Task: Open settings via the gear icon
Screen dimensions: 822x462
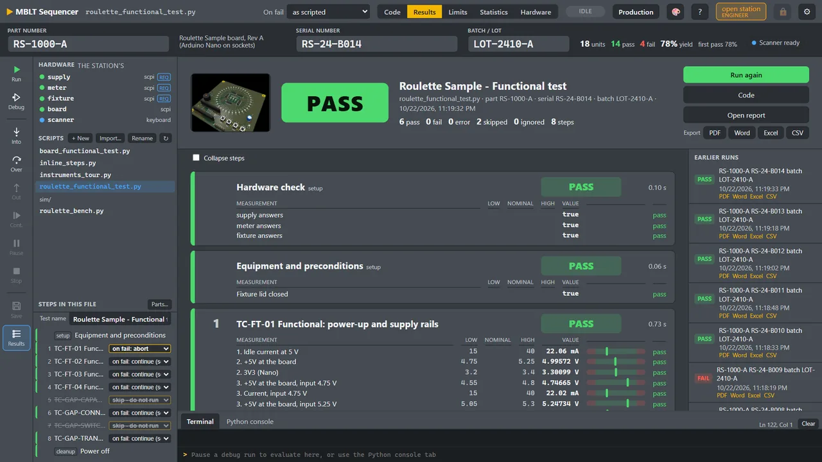Action: click(807, 12)
